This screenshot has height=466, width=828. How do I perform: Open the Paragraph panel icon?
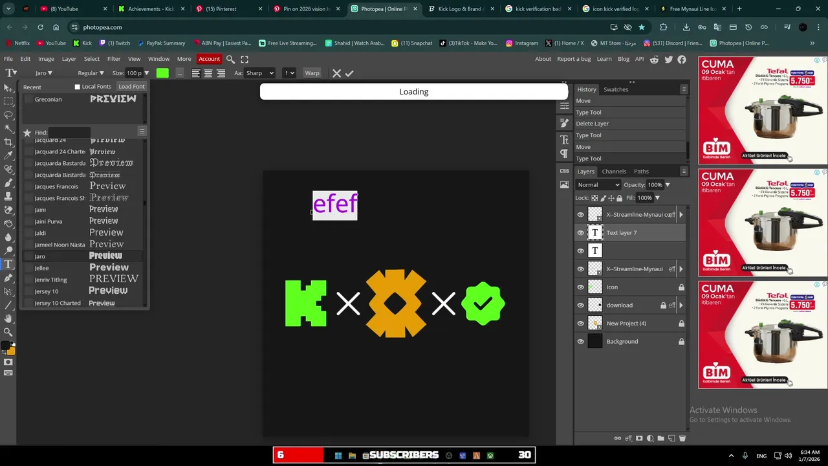[564, 153]
